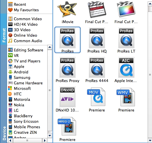
Task: Select the first Final Cut Pro clapperboard thumbnail
Action: pyautogui.click(x=97, y=10)
